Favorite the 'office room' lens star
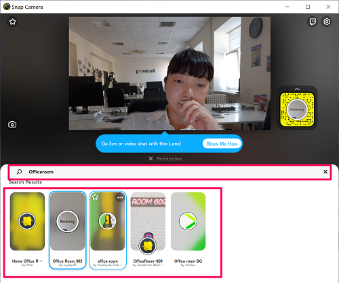 95,197
